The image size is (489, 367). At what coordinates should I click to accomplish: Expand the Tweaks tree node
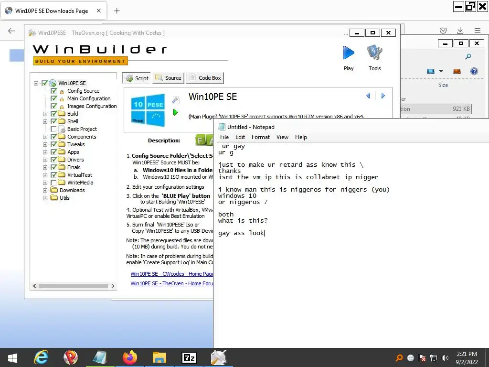coord(45,144)
